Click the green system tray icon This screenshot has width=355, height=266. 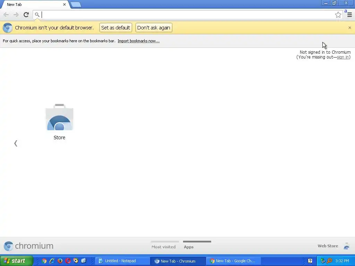point(323,261)
